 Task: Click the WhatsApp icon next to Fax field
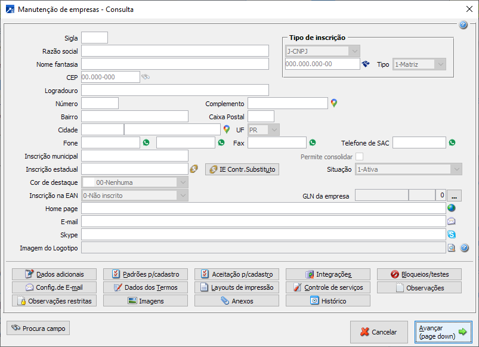click(x=312, y=142)
